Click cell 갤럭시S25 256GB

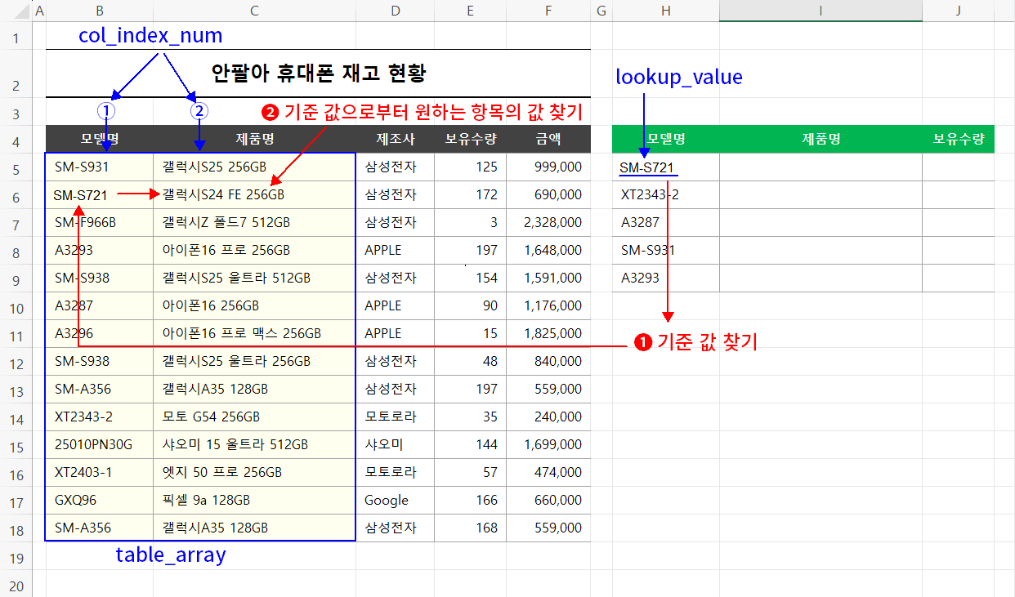tap(255, 167)
